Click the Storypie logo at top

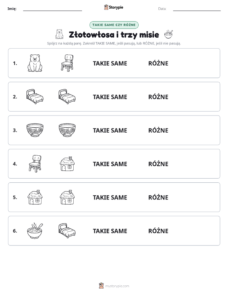click(x=114, y=7)
